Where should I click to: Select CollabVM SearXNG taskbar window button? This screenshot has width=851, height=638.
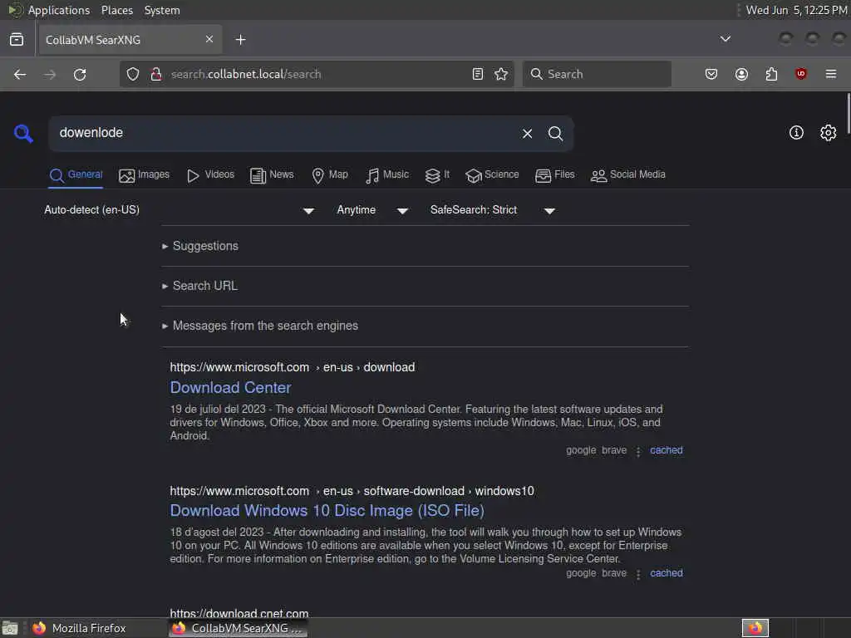coord(239,628)
